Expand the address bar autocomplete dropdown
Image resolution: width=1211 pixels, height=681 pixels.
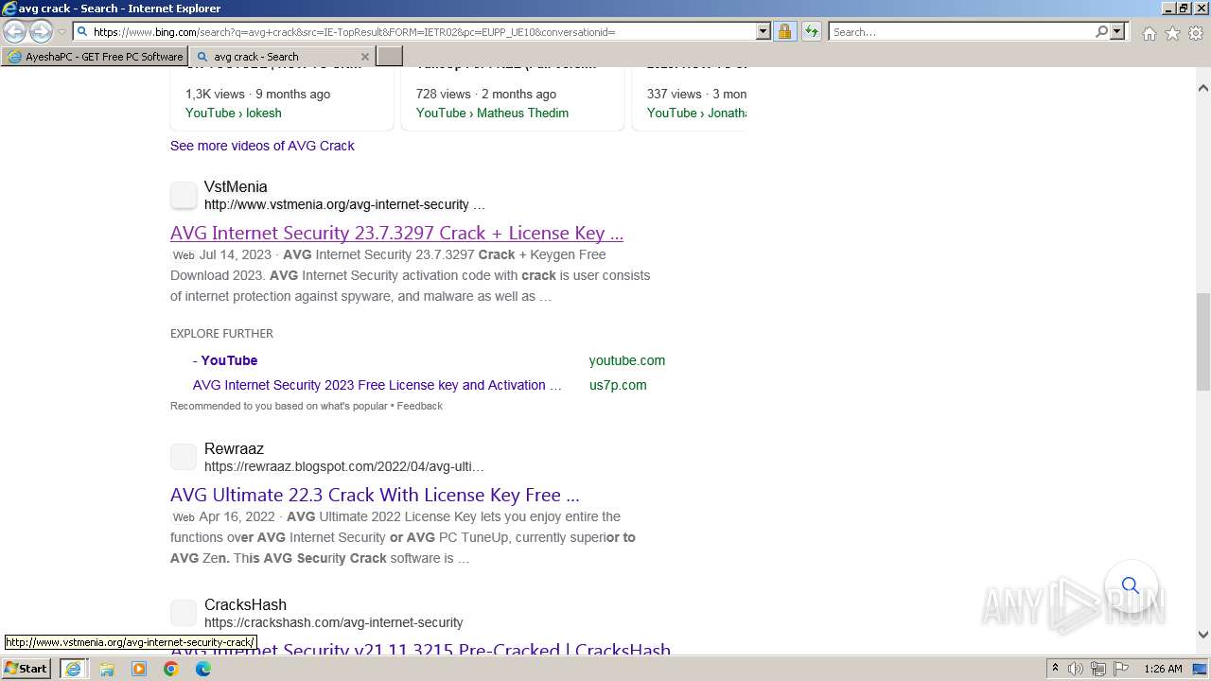[x=763, y=31]
